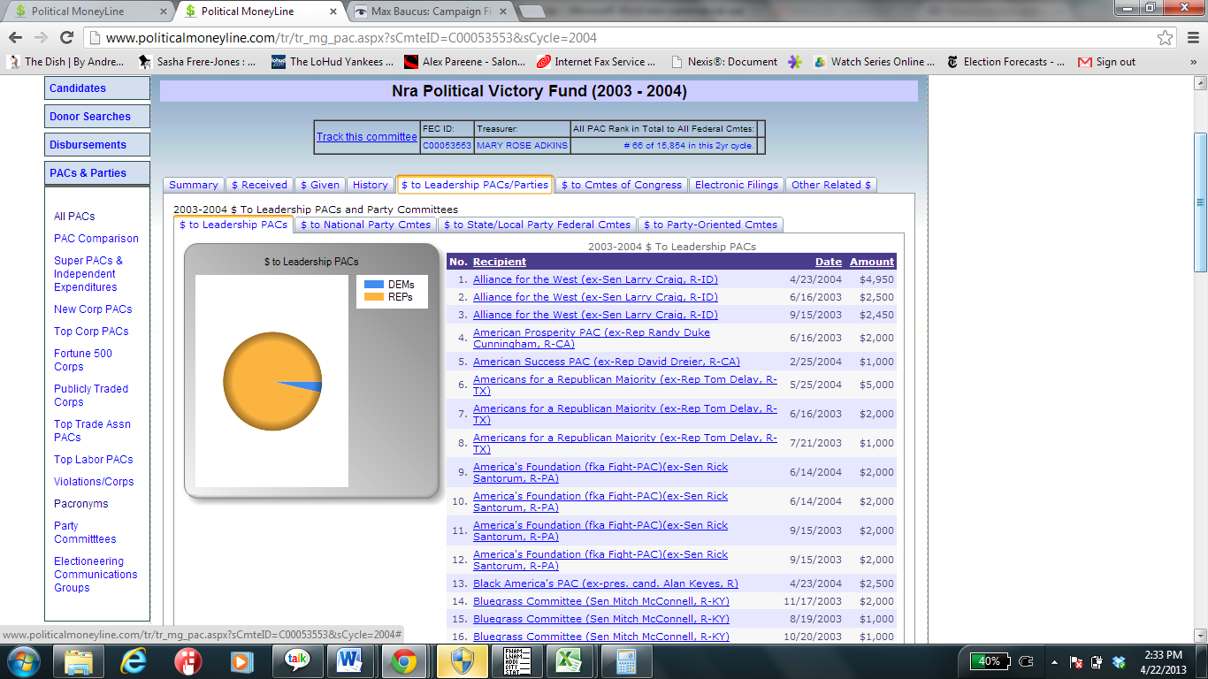
Task: Open the Alex Pareene Salon bookmark
Action: click(464, 62)
